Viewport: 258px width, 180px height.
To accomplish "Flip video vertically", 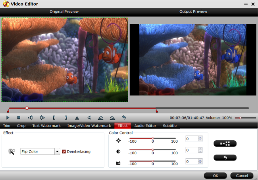I will [x=89, y=118].
